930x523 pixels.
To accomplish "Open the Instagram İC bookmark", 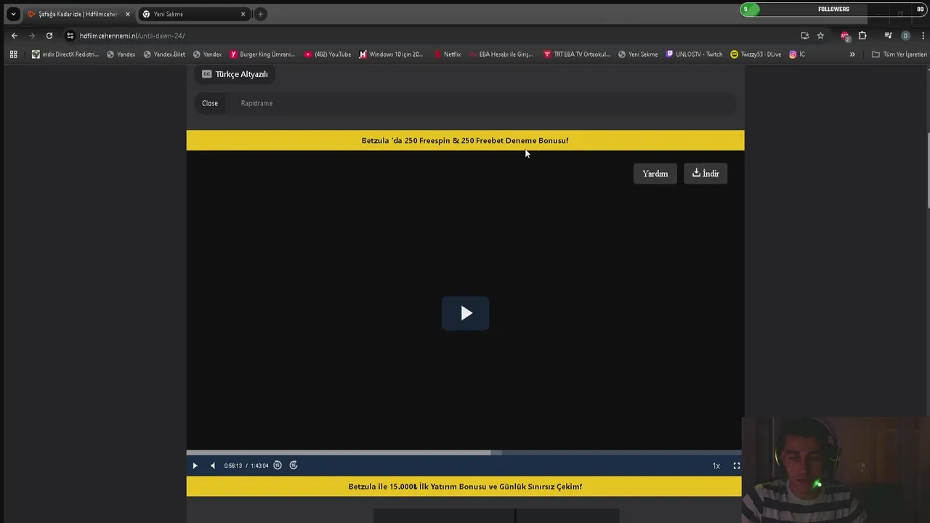I will [x=797, y=54].
